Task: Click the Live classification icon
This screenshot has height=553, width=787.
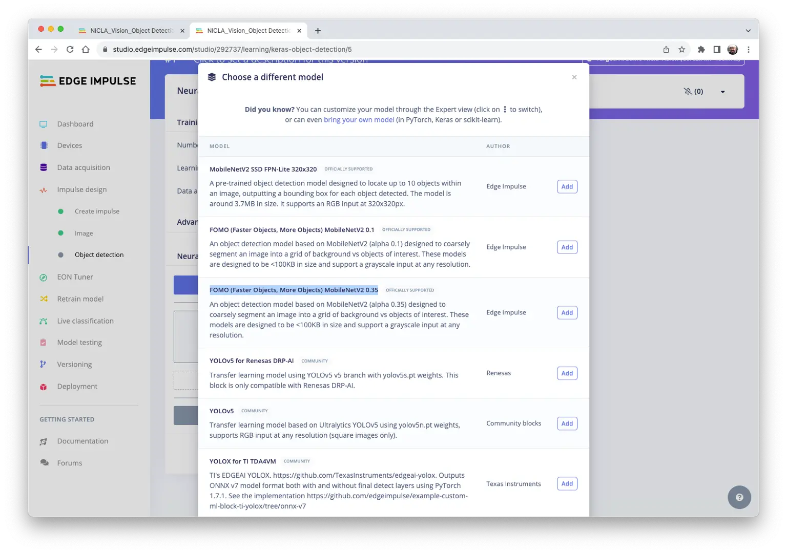Action: (x=44, y=321)
